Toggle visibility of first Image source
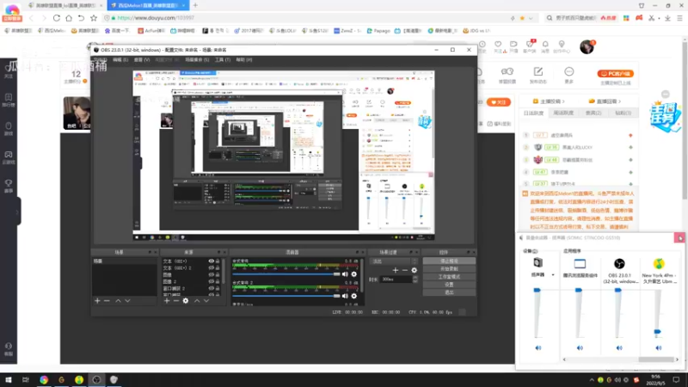Viewport: 688px width, 387px height. click(x=211, y=274)
